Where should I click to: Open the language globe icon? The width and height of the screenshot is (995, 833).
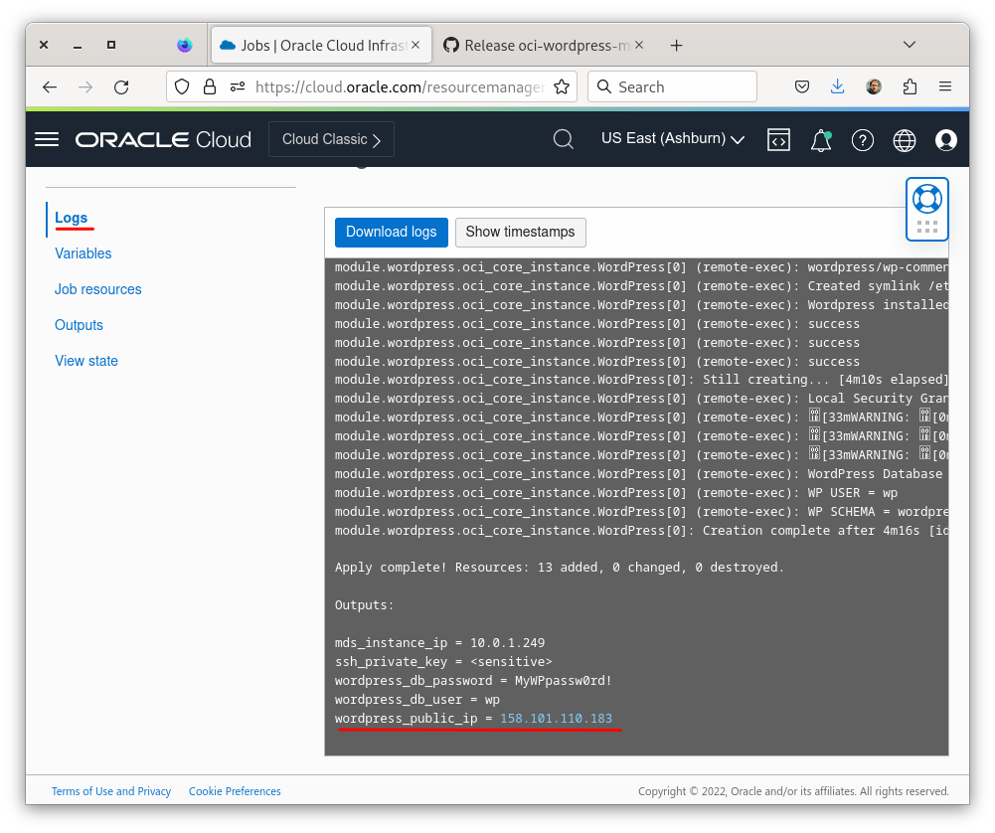click(x=904, y=139)
